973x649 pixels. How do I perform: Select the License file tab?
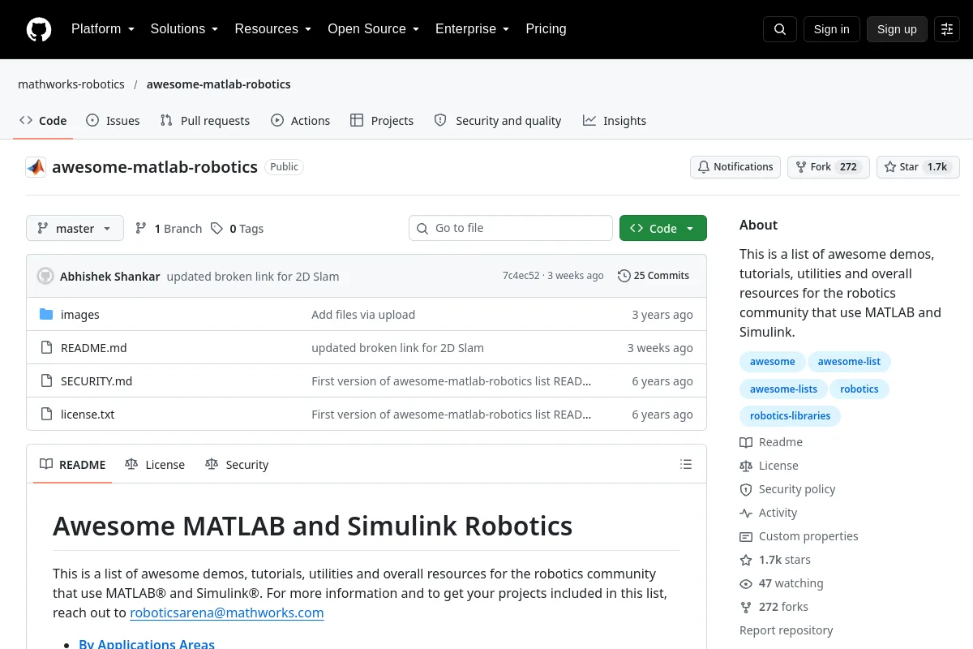point(155,465)
